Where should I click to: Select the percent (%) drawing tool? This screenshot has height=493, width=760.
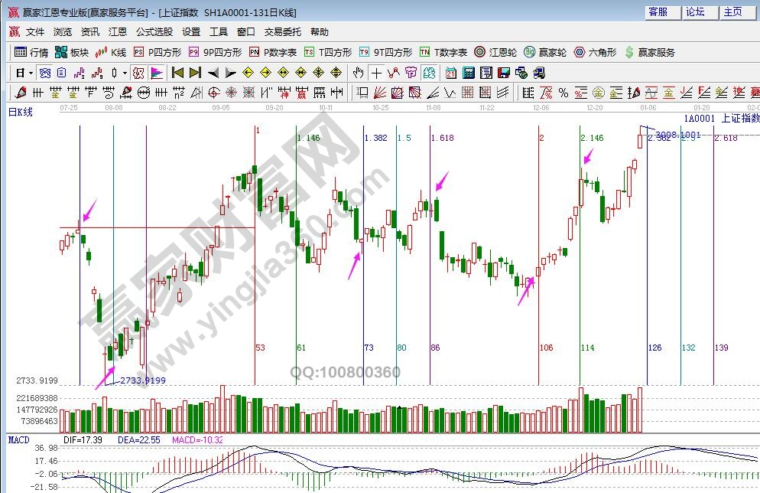[564, 93]
